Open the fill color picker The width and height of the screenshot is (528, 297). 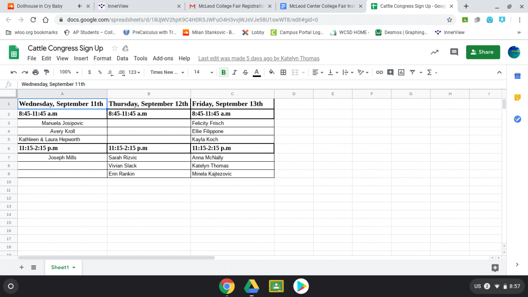point(271,72)
